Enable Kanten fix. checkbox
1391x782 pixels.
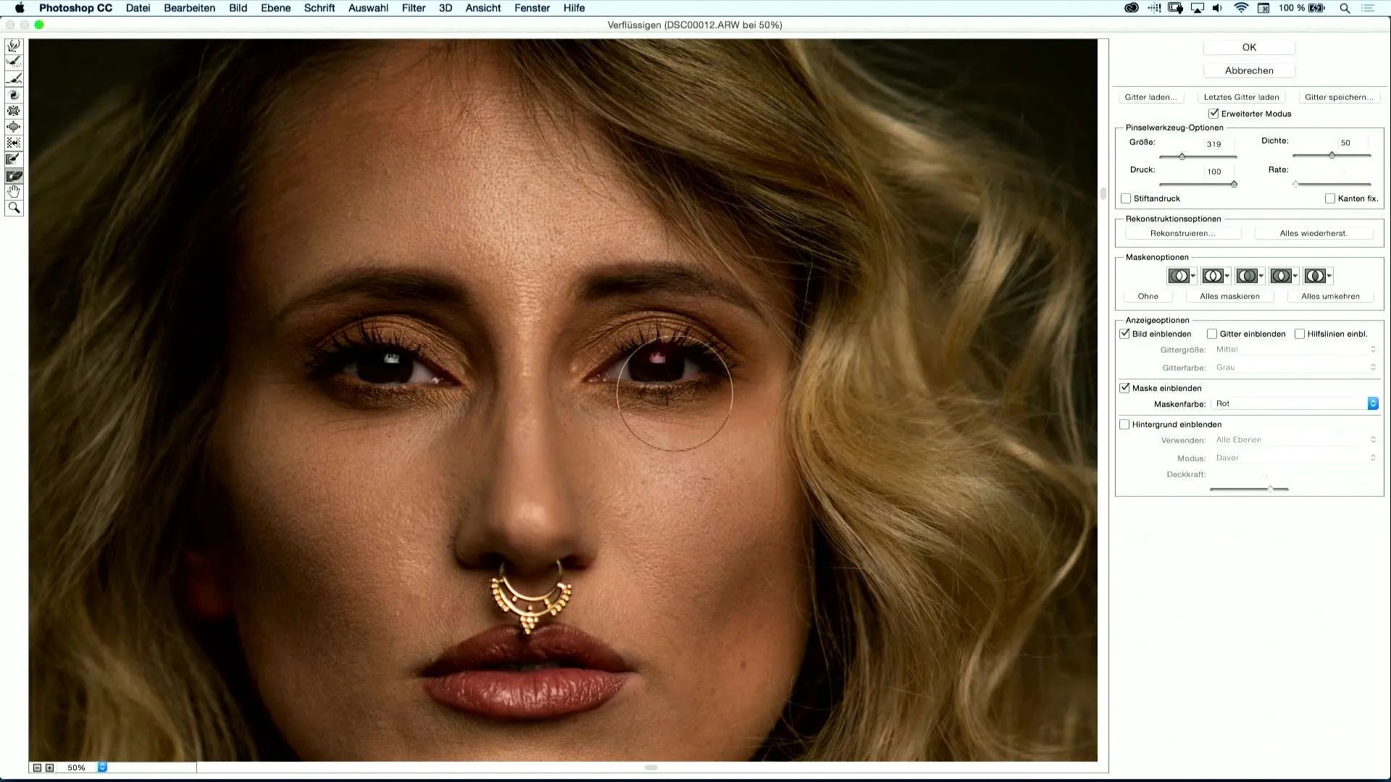click(1330, 198)
